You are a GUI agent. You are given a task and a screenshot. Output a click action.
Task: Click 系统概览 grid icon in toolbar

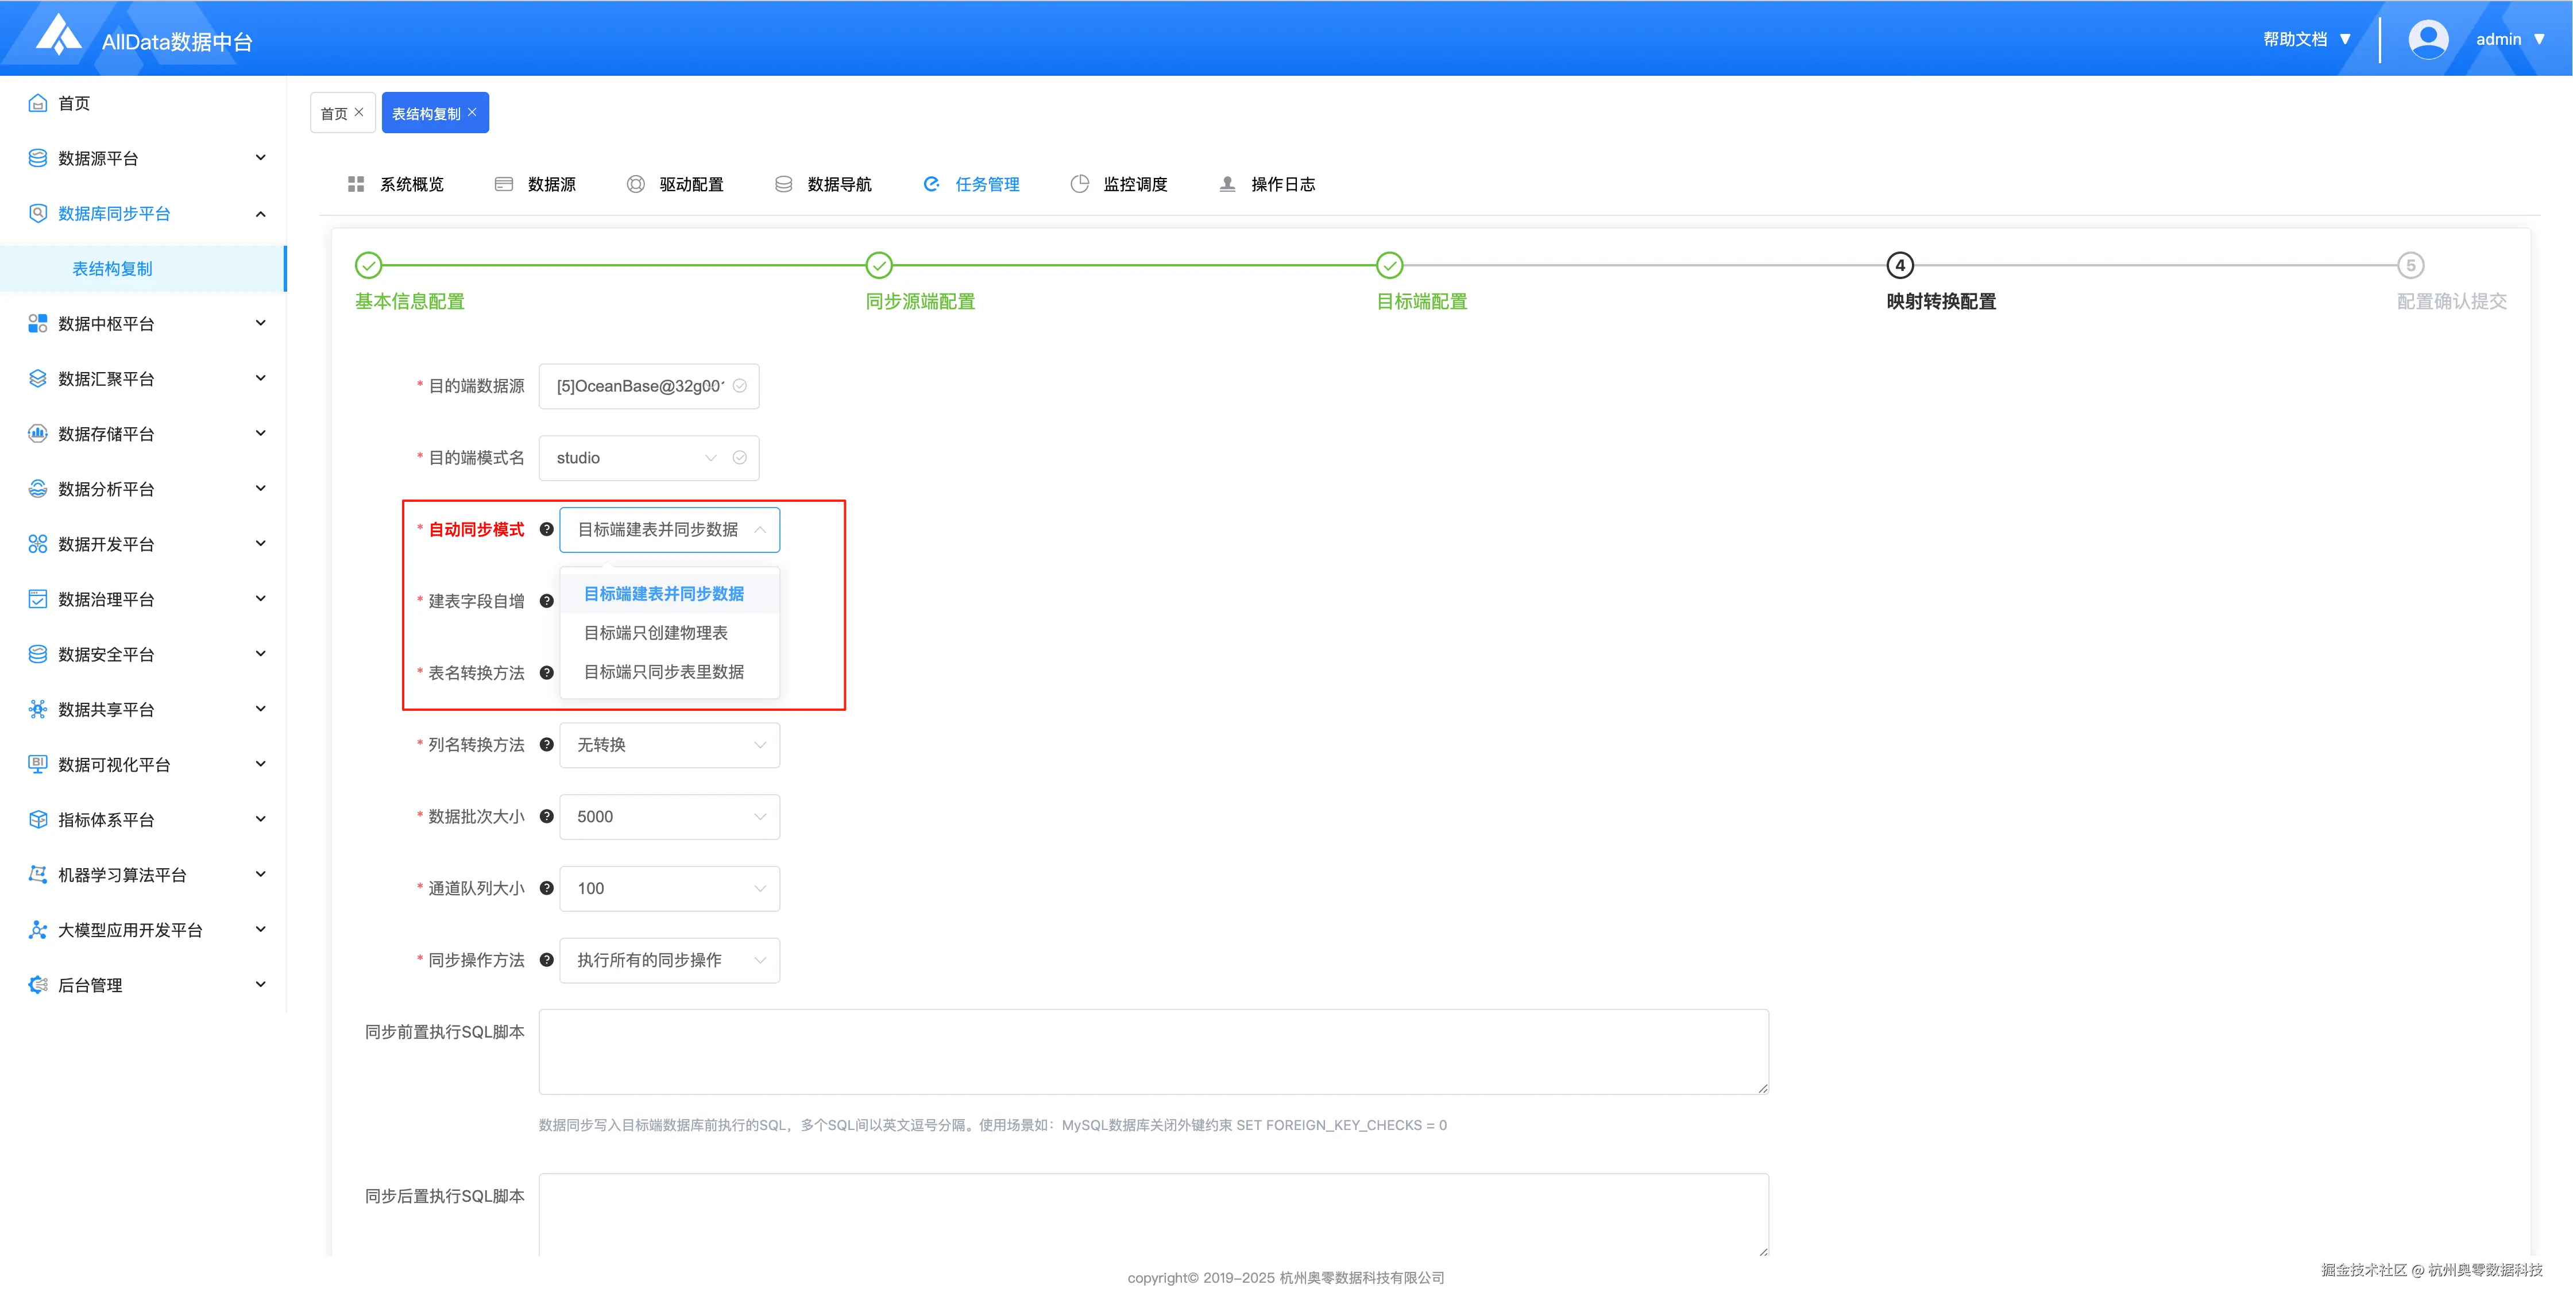[x=356, y=185]
